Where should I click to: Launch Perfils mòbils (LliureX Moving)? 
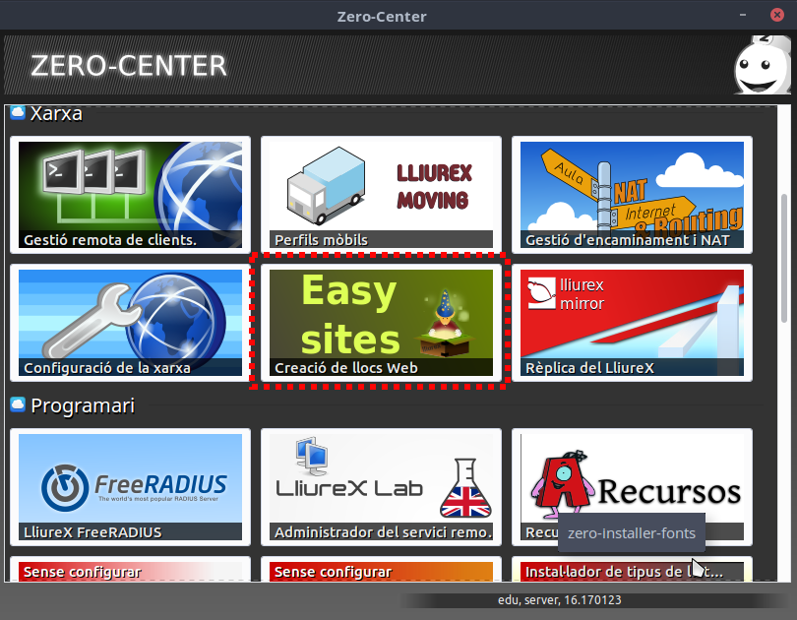[381, 193]
